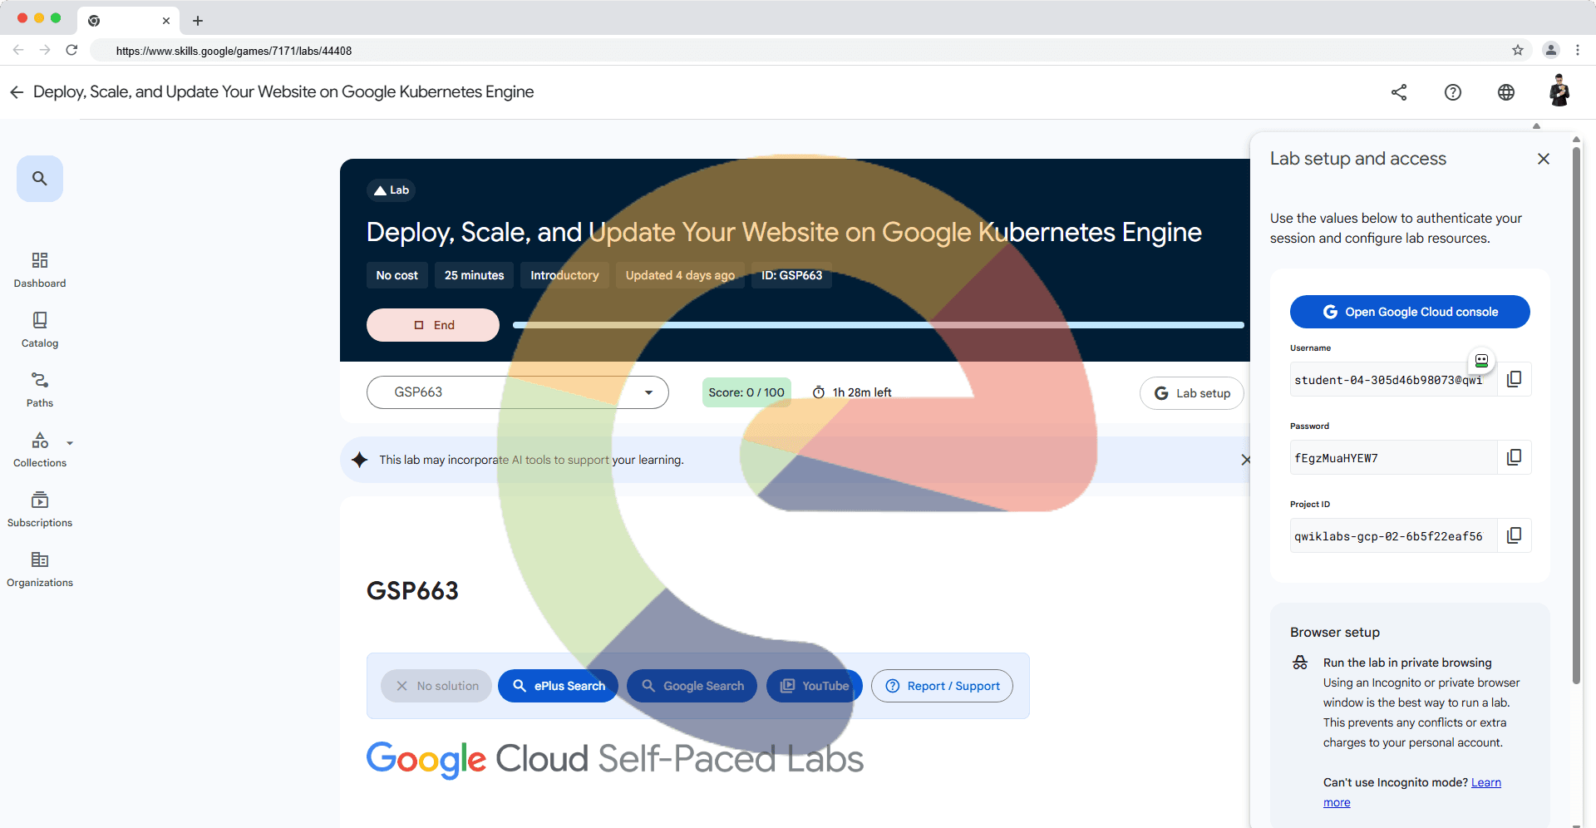Click Open Google Cloud console button
This screenshot has width=1596, height=828.
click(1410, 312)
